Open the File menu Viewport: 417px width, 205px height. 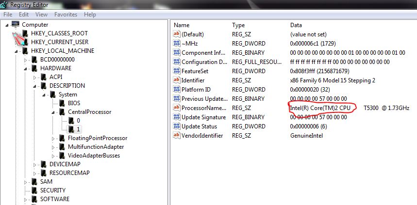tap(8, 15)
